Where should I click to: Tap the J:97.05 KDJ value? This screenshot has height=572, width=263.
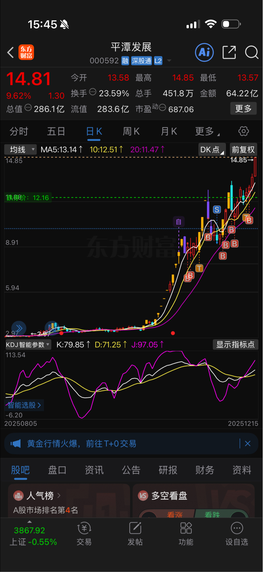click(147, 345)
